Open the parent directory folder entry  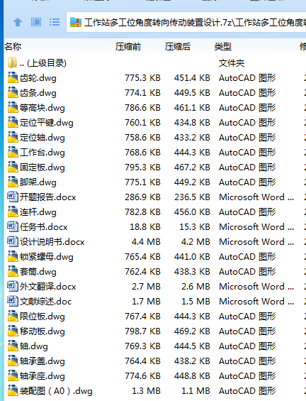pyautogui.click(x=37, y=63)
